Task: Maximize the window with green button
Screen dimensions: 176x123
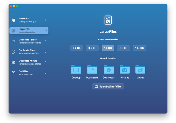Action: [x=17, y=6]
